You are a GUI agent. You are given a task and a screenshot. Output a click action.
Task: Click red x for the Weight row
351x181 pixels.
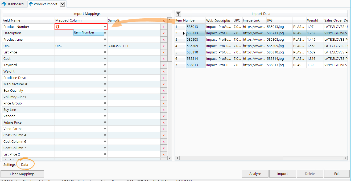tap(163, 71)
